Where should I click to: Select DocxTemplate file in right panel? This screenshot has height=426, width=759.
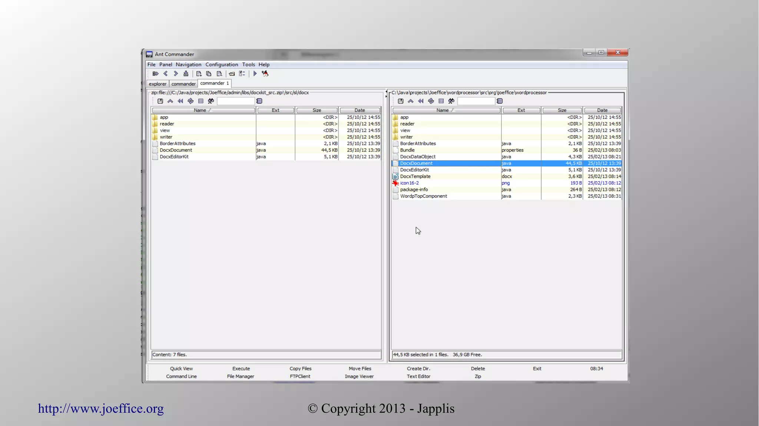click(415, 176)
